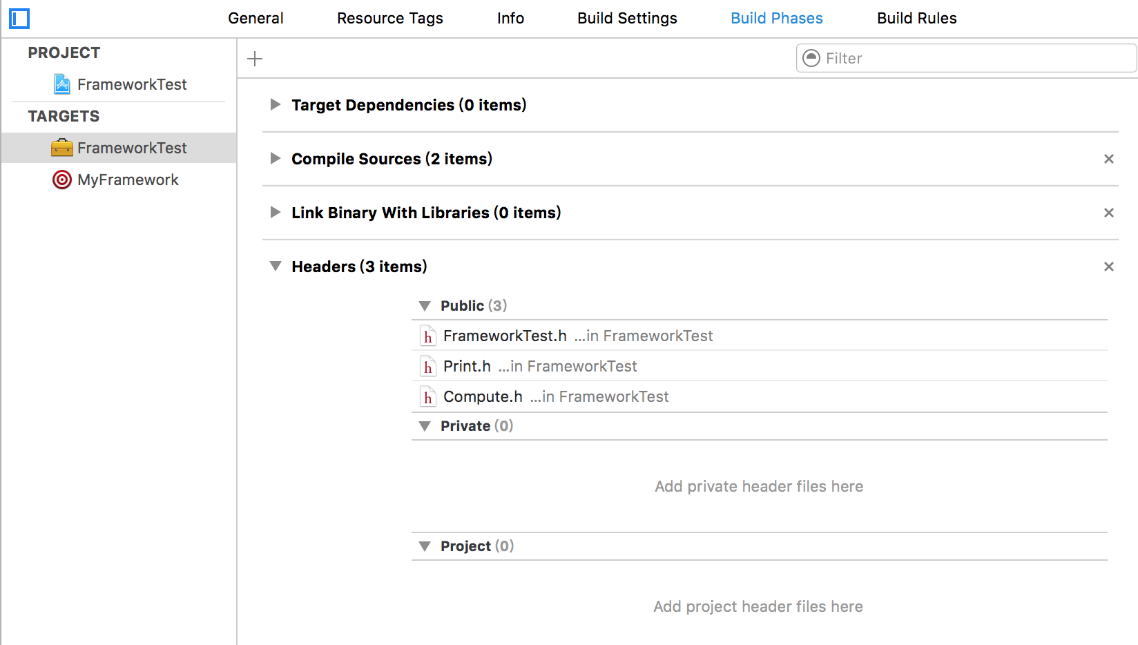The image size is (1138, 645).
Task: Collapse the Public headers group
Action: (x=425, y=306)
